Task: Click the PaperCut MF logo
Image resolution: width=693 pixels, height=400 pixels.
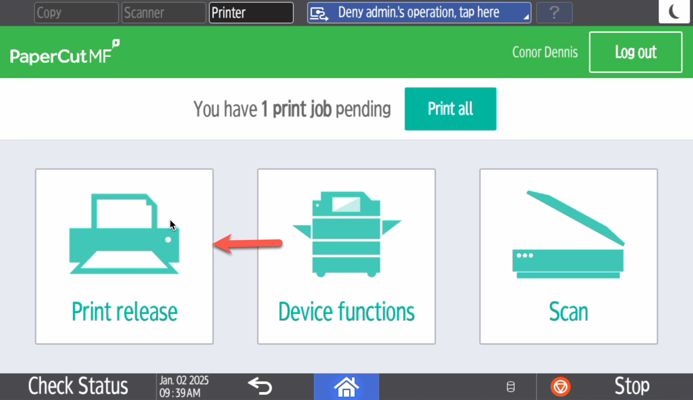Action: pos(65,52)
